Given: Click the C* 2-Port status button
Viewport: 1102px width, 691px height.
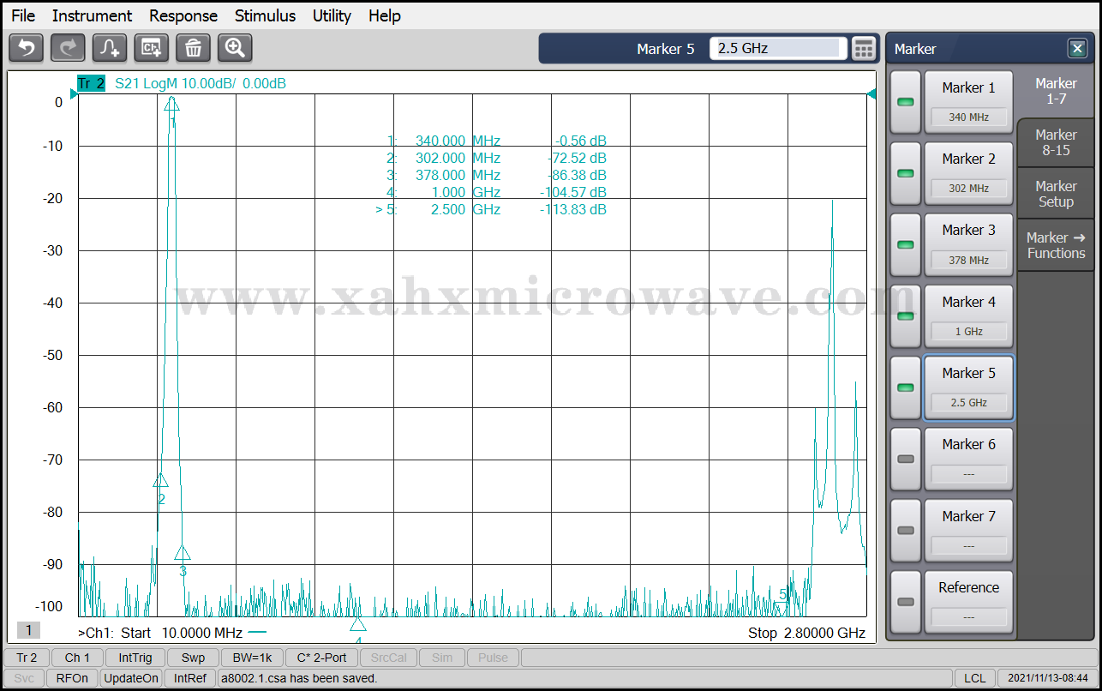Looking at the screenshot, I should (x=321, y=658).
